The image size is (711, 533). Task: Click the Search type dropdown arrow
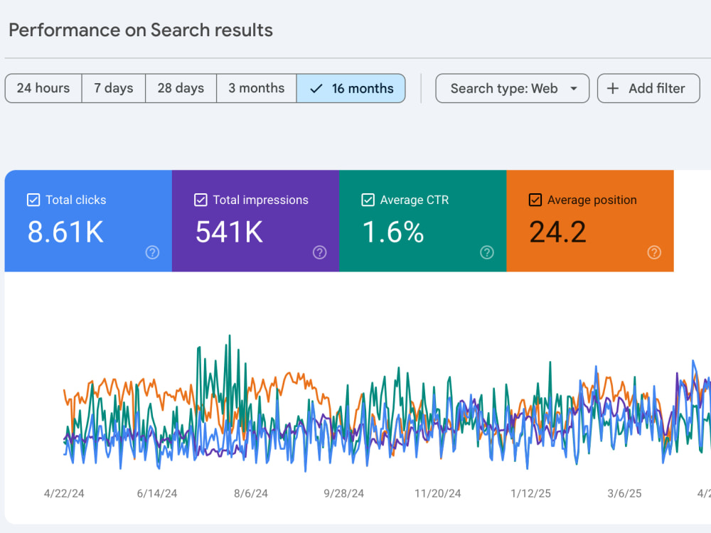pyautogui.click(x=574, y=88)
